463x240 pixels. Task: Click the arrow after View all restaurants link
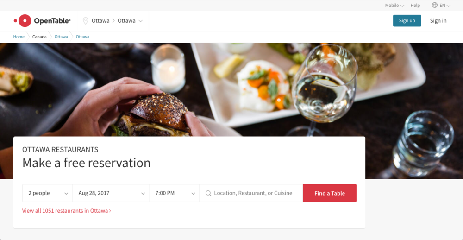pyautogui.click(x=110, y=211)
